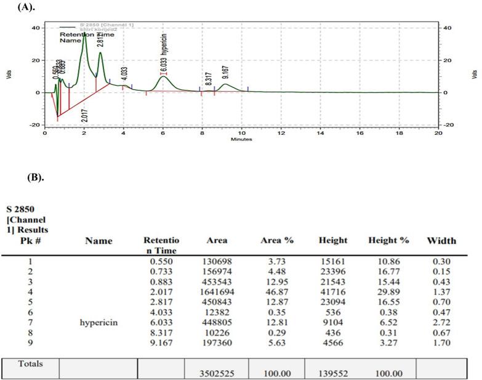482x380 pixels.
Task: Select the Name column header
Action: (98, 241)
